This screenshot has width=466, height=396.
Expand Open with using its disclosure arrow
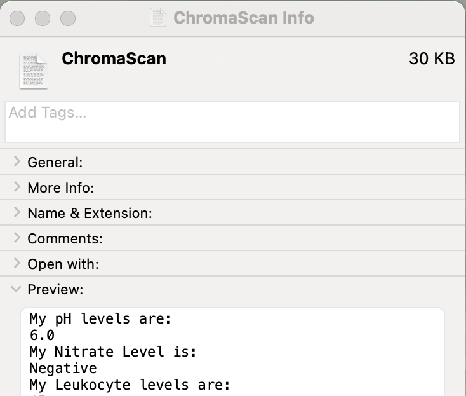click(x=17, y=264)
